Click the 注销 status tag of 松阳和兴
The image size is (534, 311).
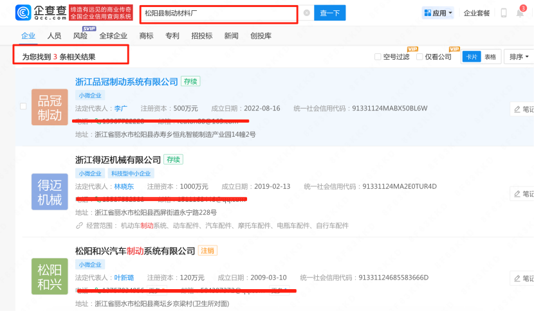coord(207,251)
